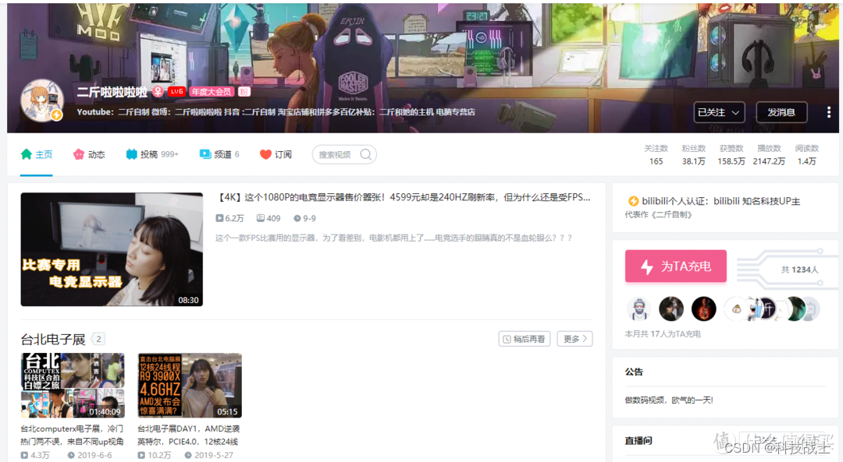The width and height of the screenshot is (843, 462).
Task: Click the 做数码视频，欧气的一天! announcement text
Action: [669, 400]
